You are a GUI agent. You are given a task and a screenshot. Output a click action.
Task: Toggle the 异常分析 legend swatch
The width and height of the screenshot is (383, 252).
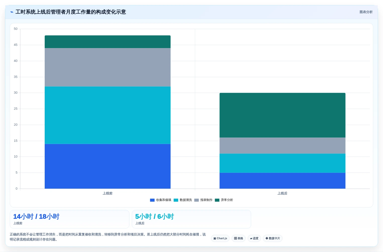(x=217, y=200)
